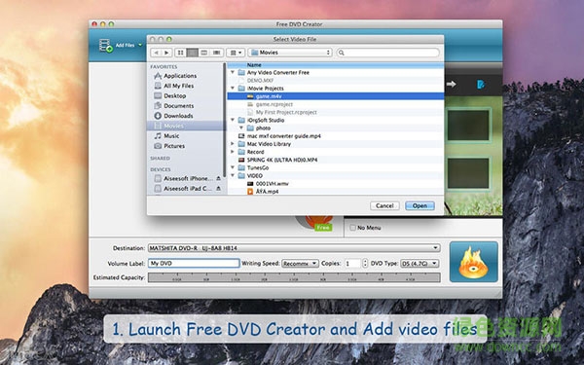Open the Destination drive dropdown
Screen dimensions: 584x365
294,248
